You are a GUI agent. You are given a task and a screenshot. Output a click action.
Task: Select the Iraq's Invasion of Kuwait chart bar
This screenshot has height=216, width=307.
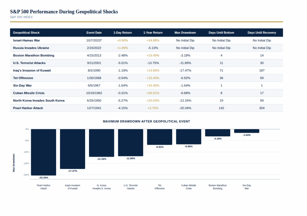click(73, 149)
